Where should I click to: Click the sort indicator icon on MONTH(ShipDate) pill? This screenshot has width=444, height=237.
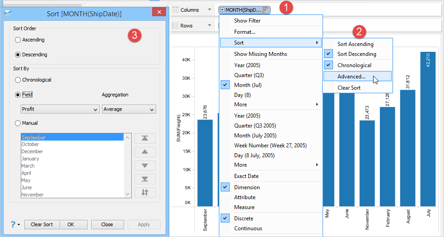click(265, 10)
